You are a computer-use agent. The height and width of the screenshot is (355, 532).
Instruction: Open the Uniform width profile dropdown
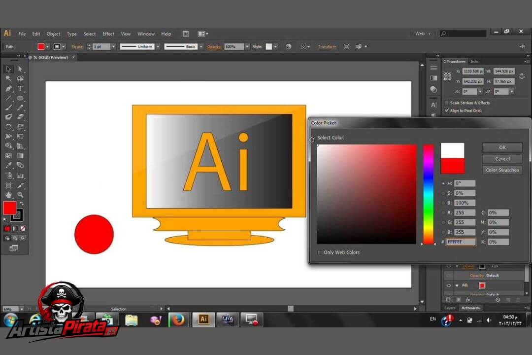pos(158,47)
